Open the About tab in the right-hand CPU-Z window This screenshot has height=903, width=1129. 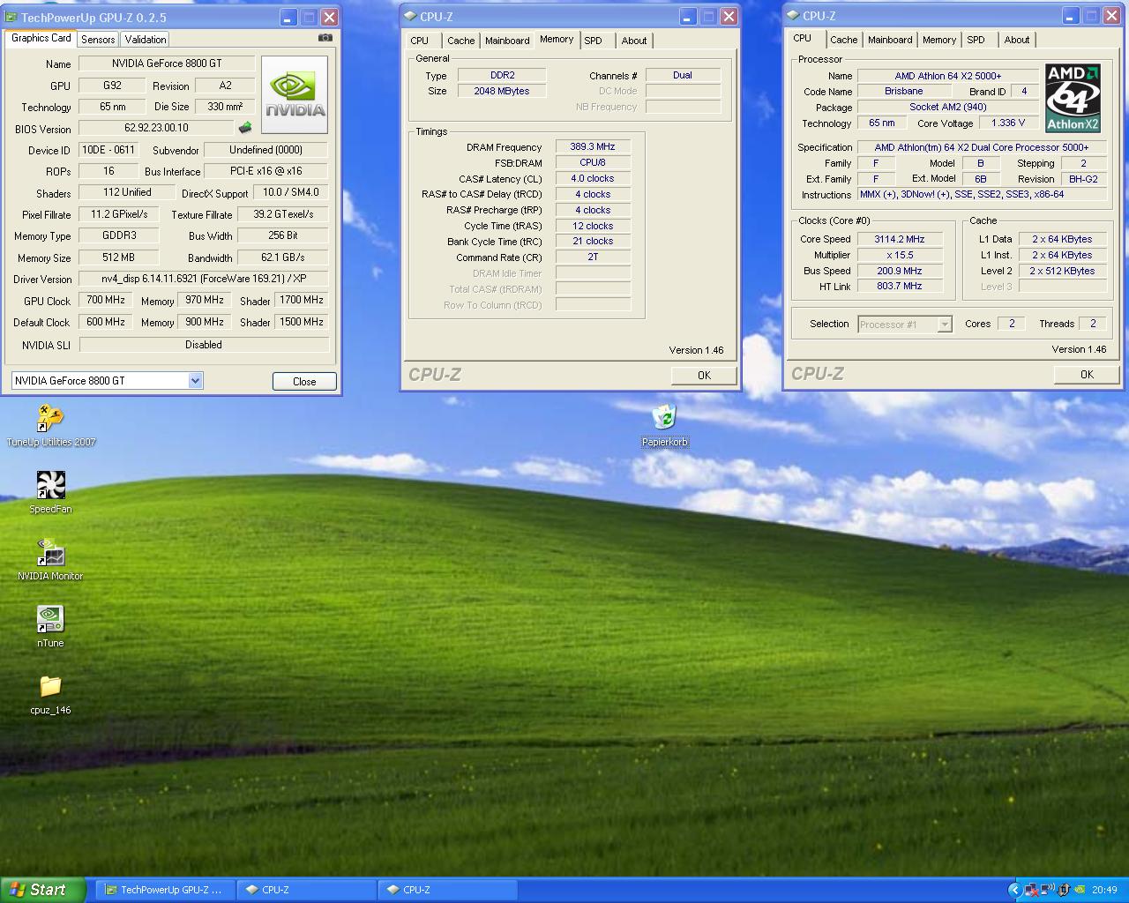point(1016,40)
